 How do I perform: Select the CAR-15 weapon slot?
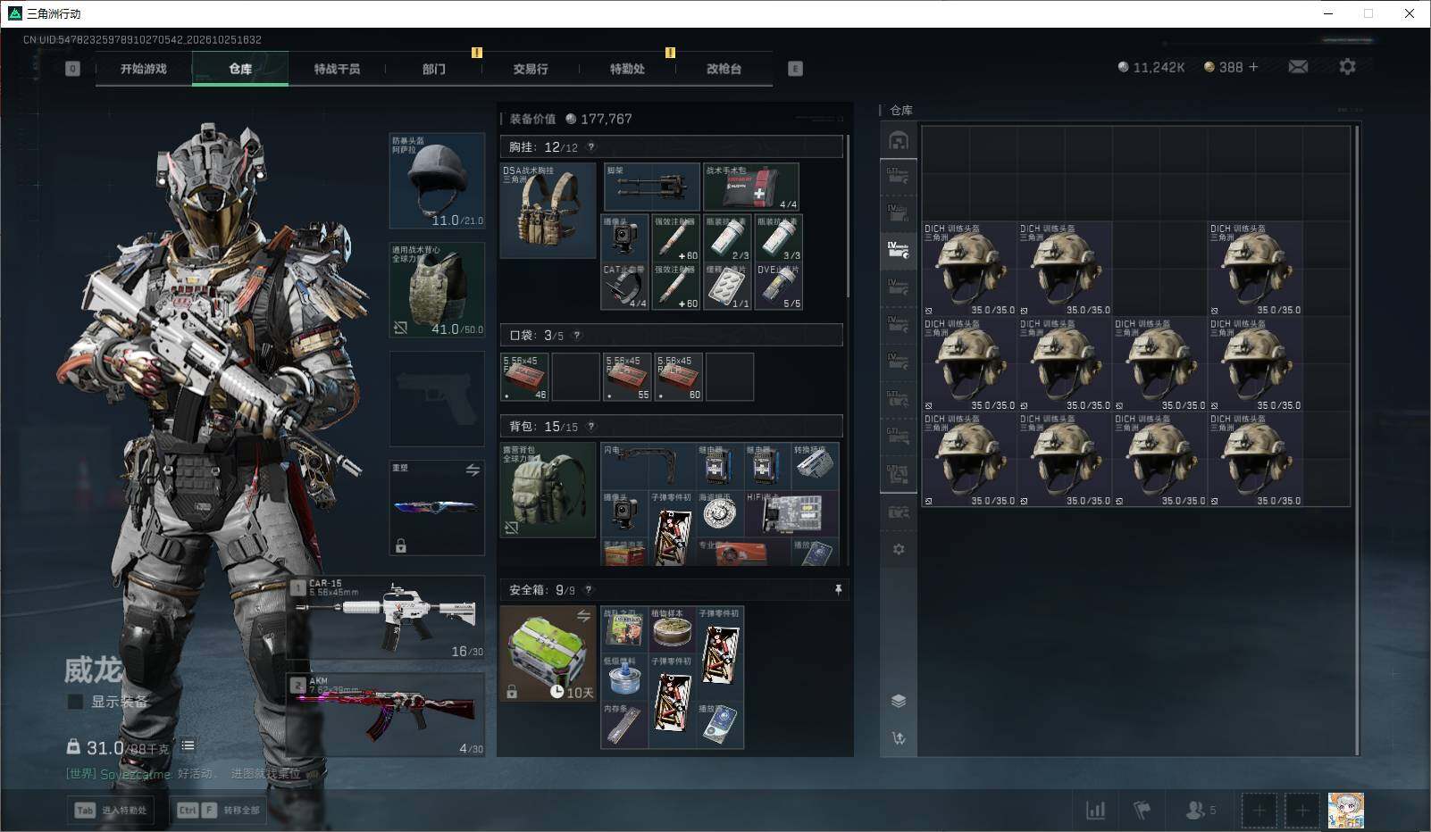tap(386, 618)
